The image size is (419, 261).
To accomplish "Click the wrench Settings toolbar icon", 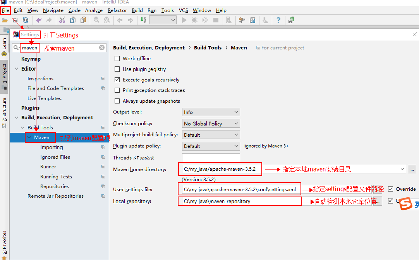I will tap(242, 20).
